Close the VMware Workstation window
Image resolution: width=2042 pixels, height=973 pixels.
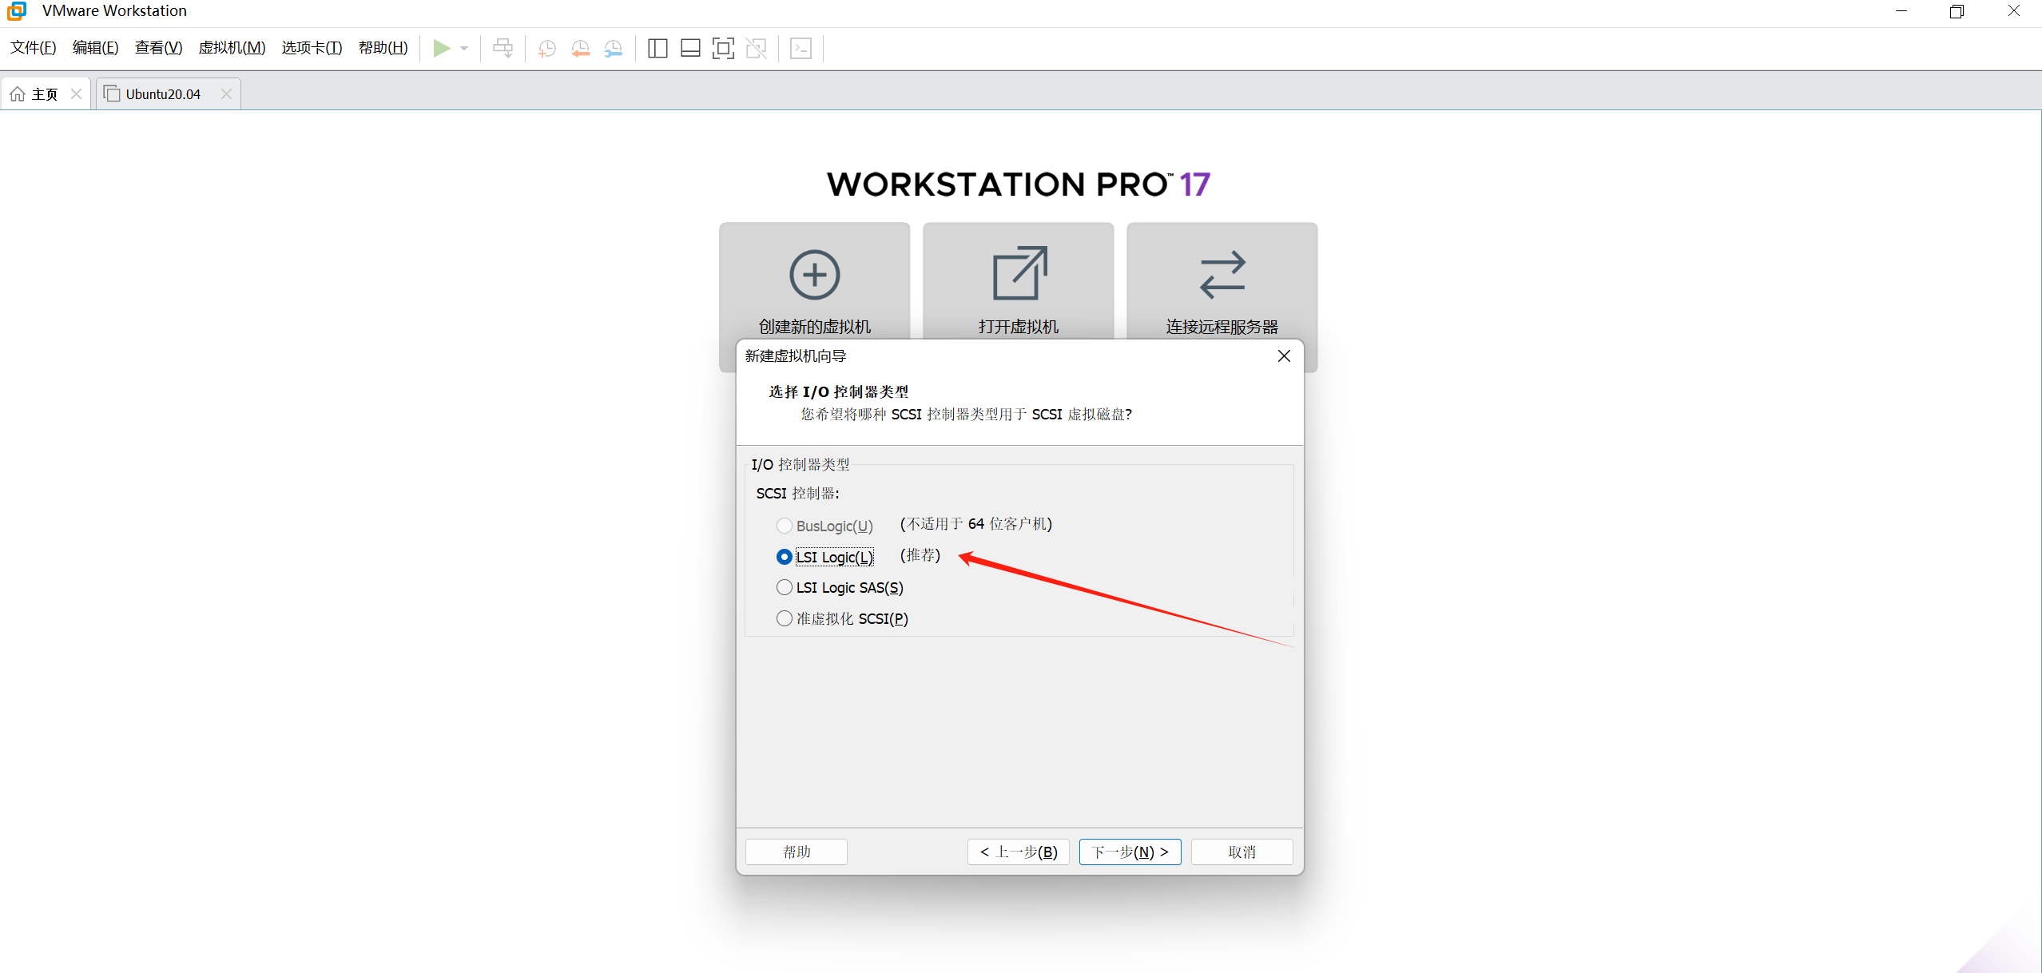[x=2013, y=11]
